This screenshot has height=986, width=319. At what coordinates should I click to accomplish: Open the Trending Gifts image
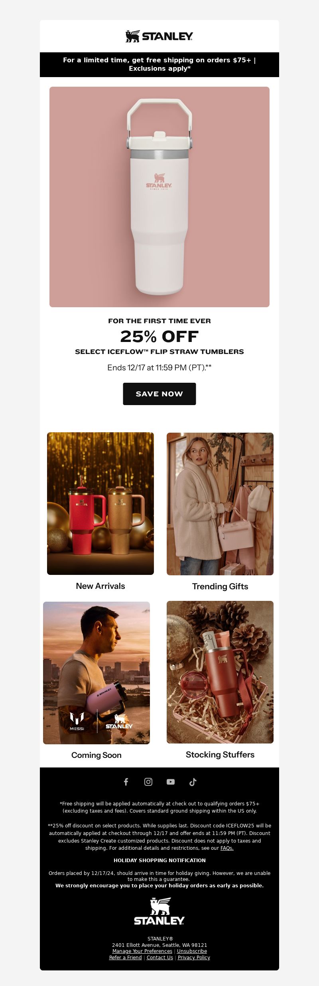click(x=220, y=504)
